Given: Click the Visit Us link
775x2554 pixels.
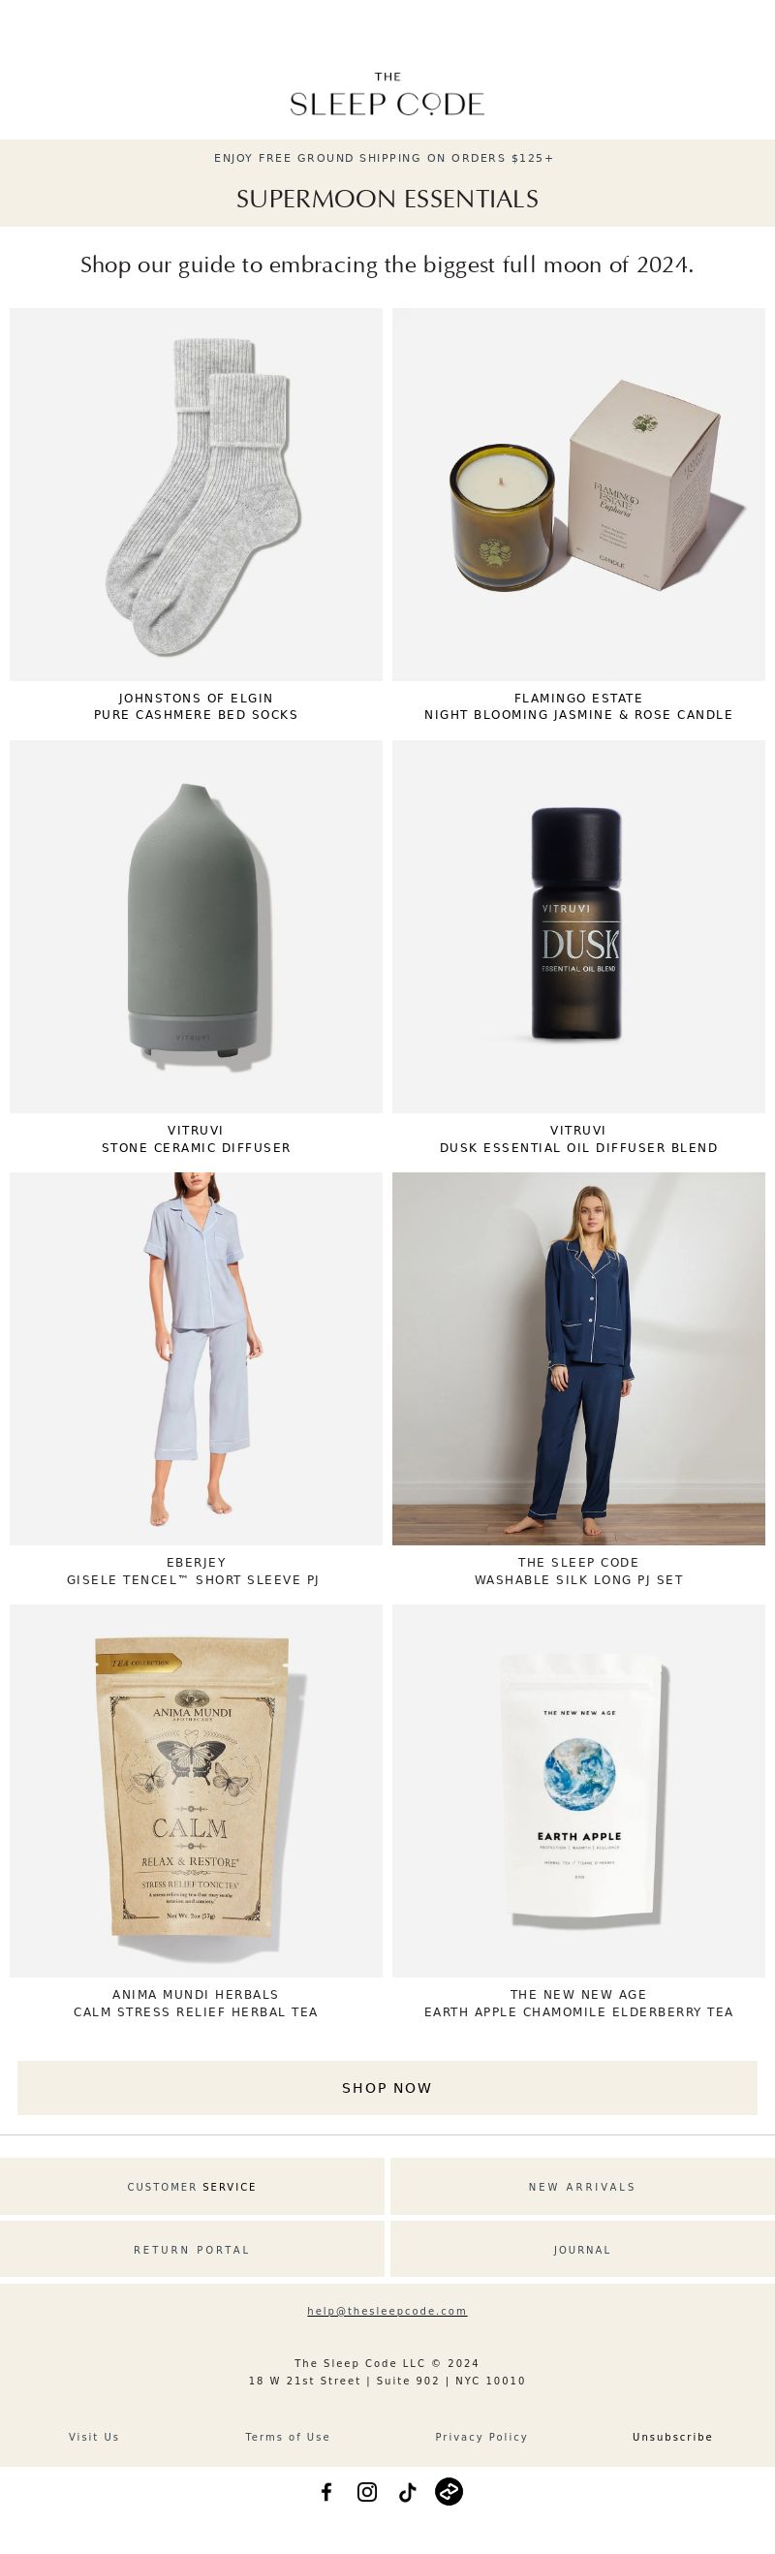Looking at the screenshot, I should point(93,2436).
